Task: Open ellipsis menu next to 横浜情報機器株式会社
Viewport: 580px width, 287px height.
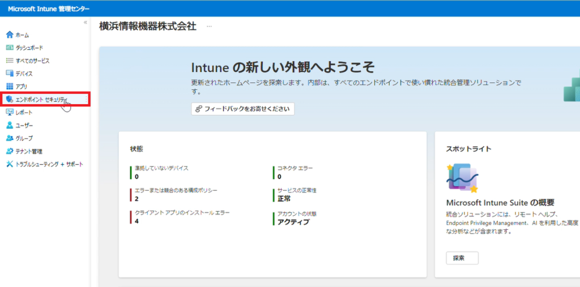Action: 210,27
